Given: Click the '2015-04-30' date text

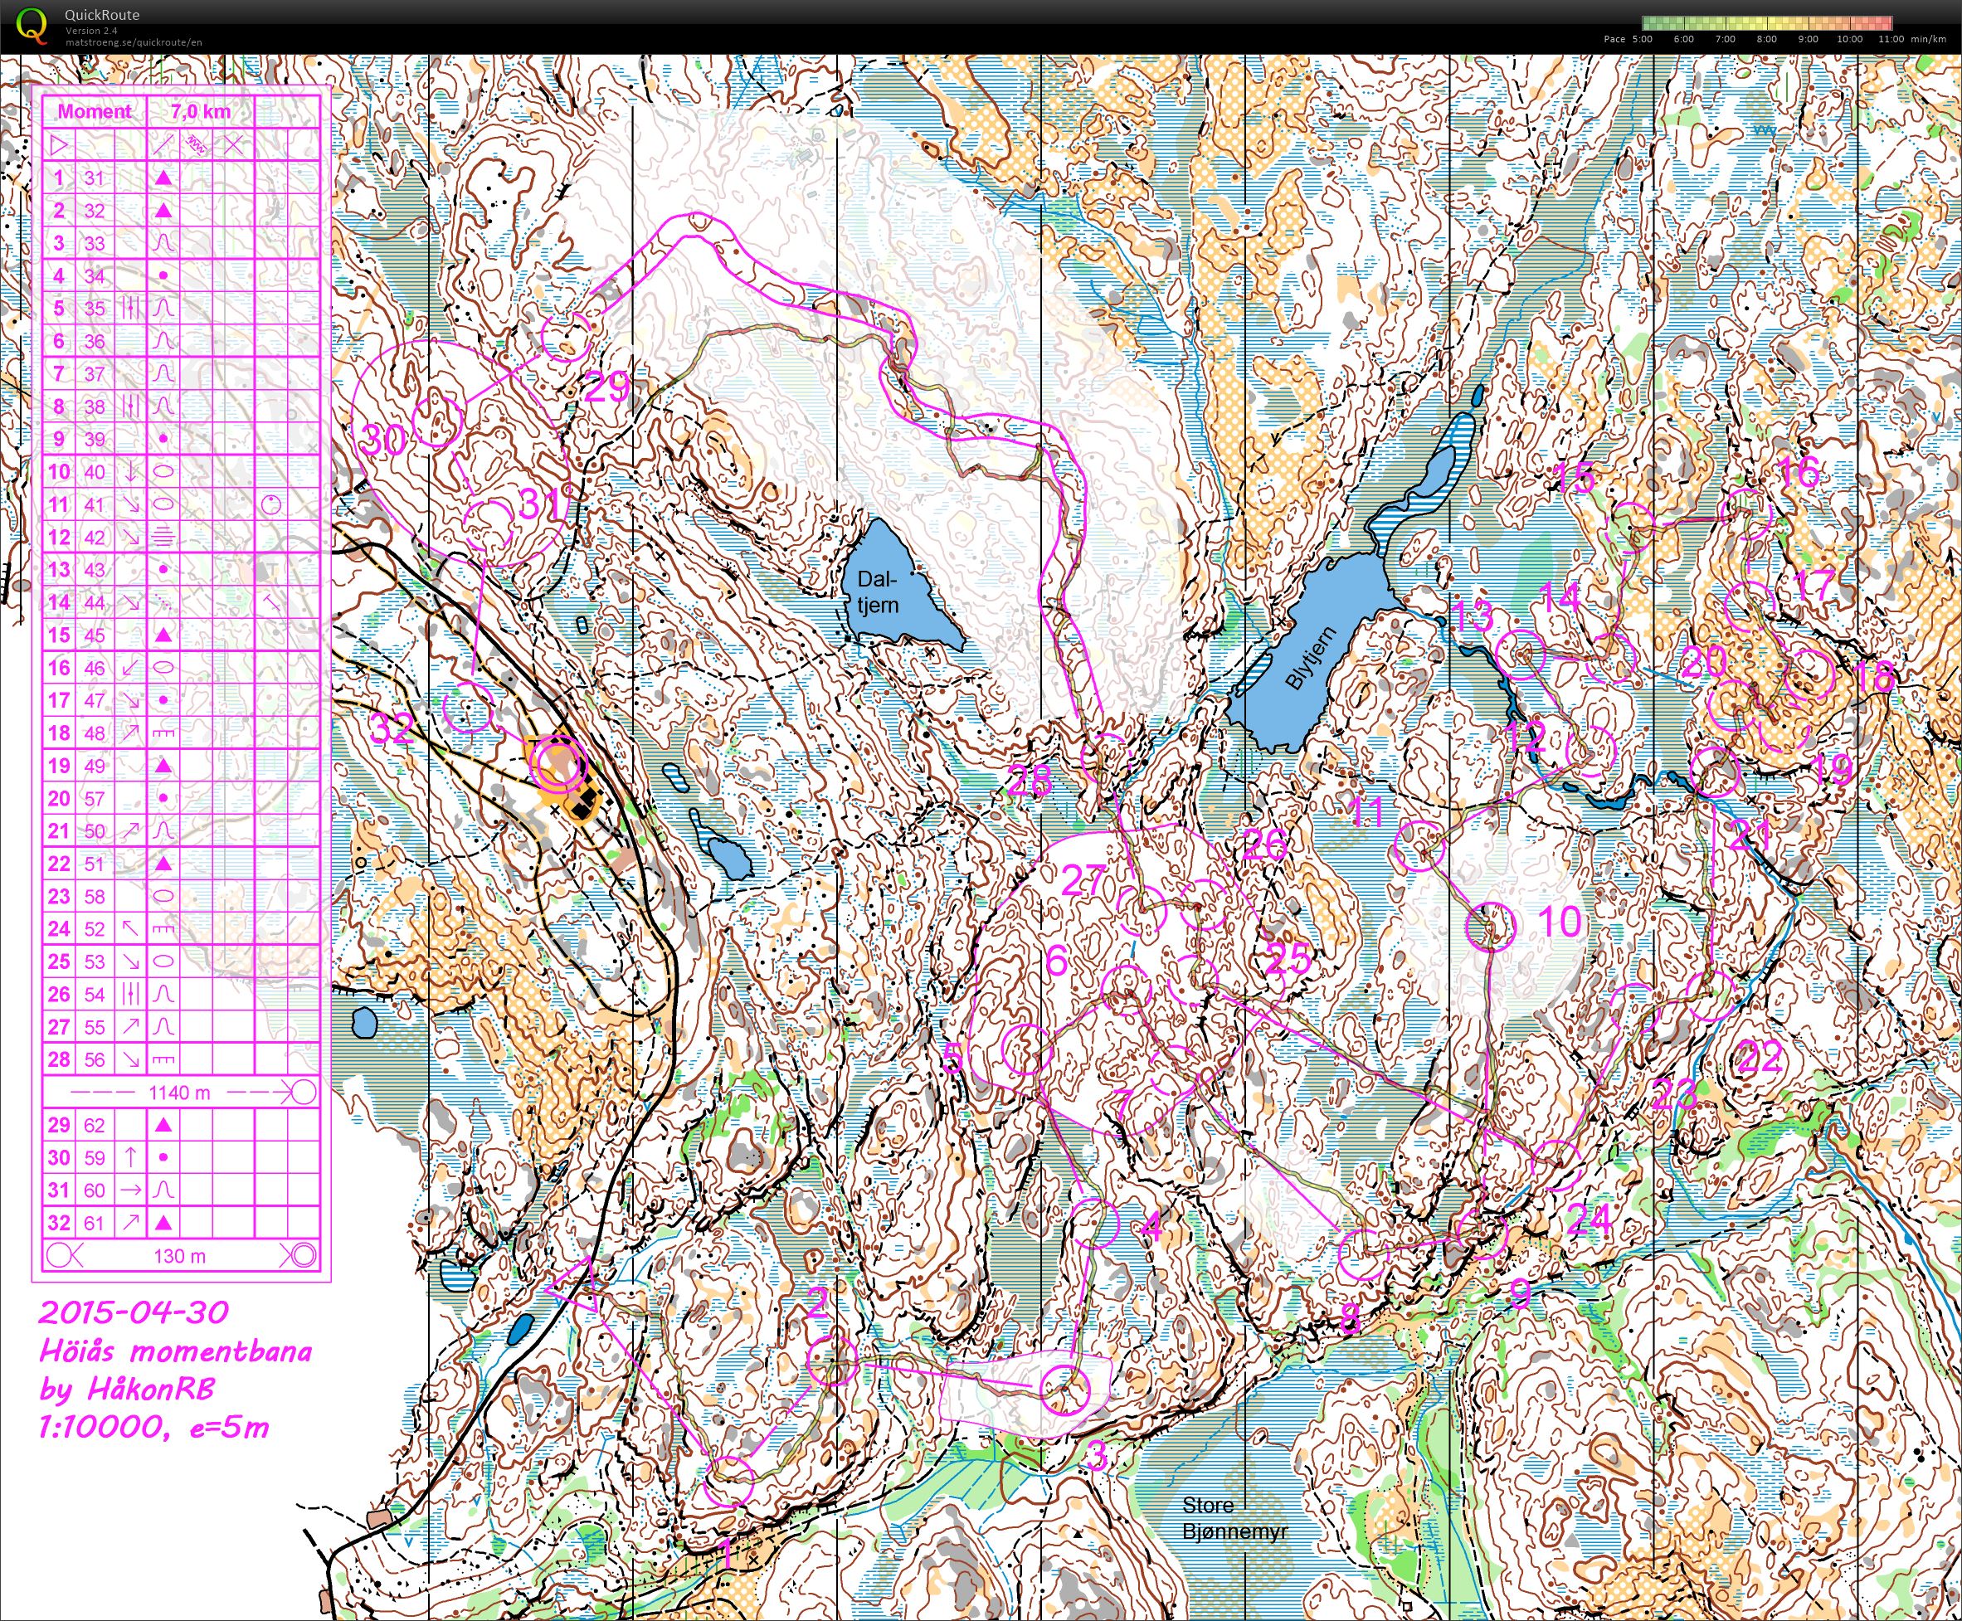Looking at the screenshot, I should pyautogui.click(x=133, y=1312).
